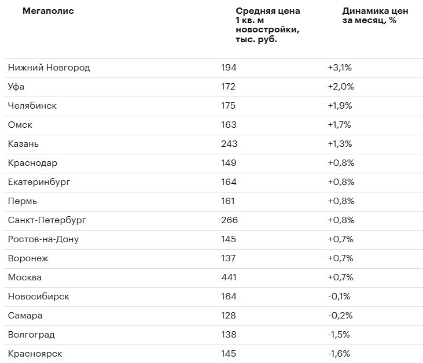Screen dimensions: 423x363
Task: Click the -1,5% change for Волгоград
Action: tap(339, 335)
